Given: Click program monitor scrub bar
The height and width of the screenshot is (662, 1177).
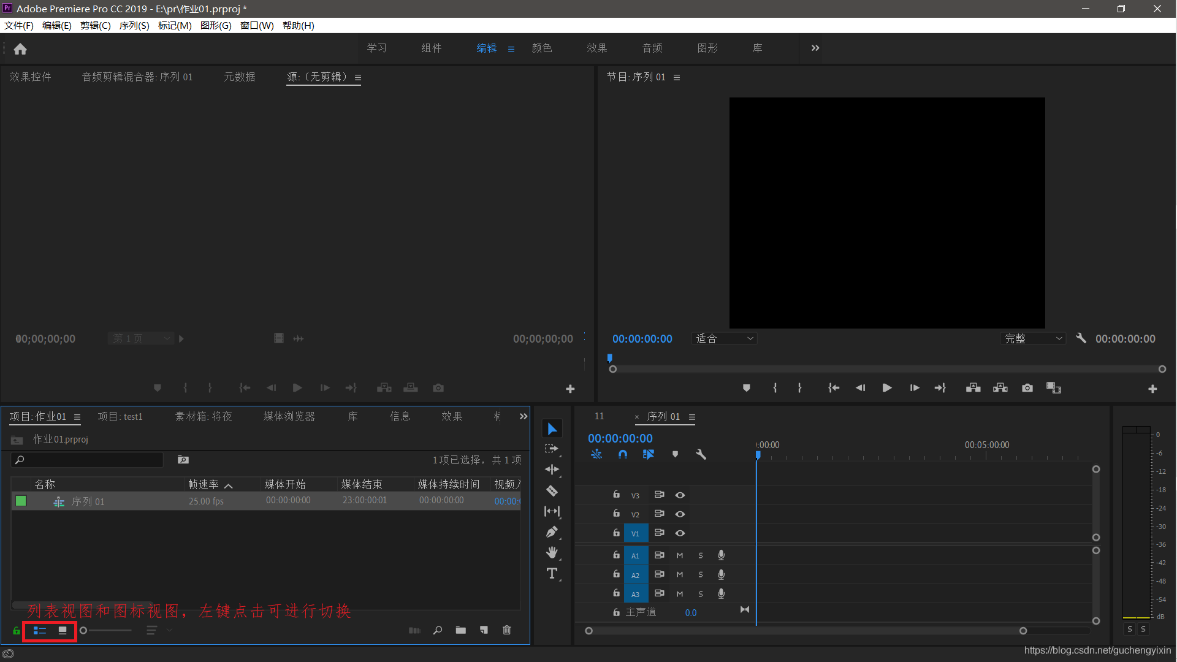Looking at the screenshot, I should click(x=887, y=369).
